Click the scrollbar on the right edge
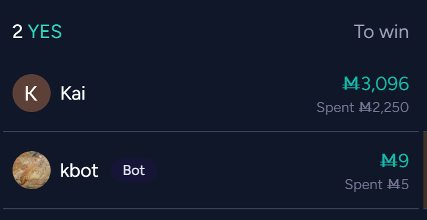 425,170
